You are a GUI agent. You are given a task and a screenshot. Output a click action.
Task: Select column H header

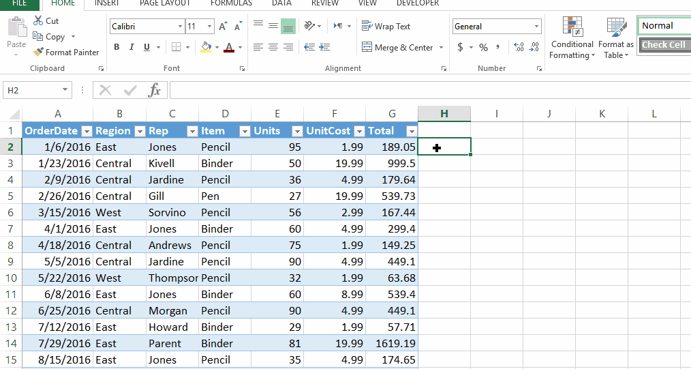point(444,114)
